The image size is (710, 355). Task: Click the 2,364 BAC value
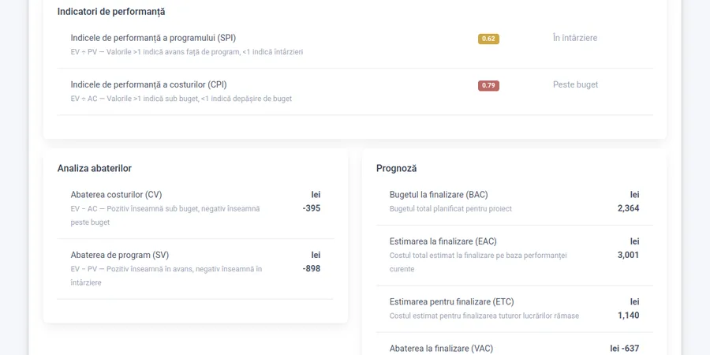629,209
